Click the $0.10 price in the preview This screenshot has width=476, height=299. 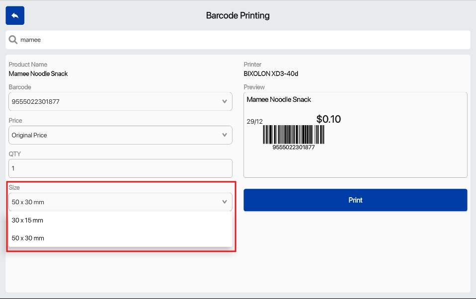click(x=328, y=119)
